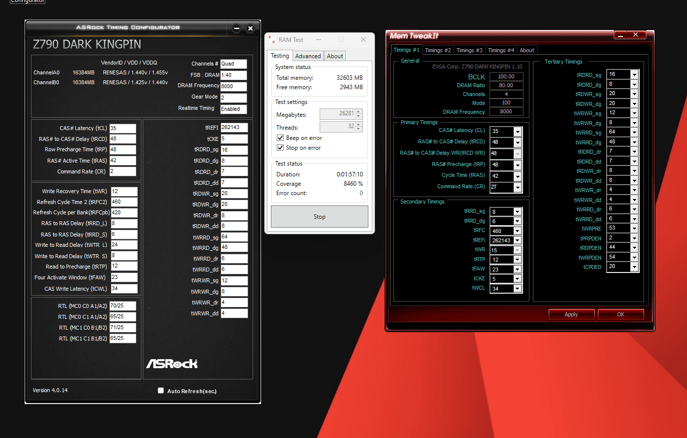Screen dimensions: 687x438
Task: Open tRRD_sg dropdown in Secondary Timings
Action: (x=517, y=212)
